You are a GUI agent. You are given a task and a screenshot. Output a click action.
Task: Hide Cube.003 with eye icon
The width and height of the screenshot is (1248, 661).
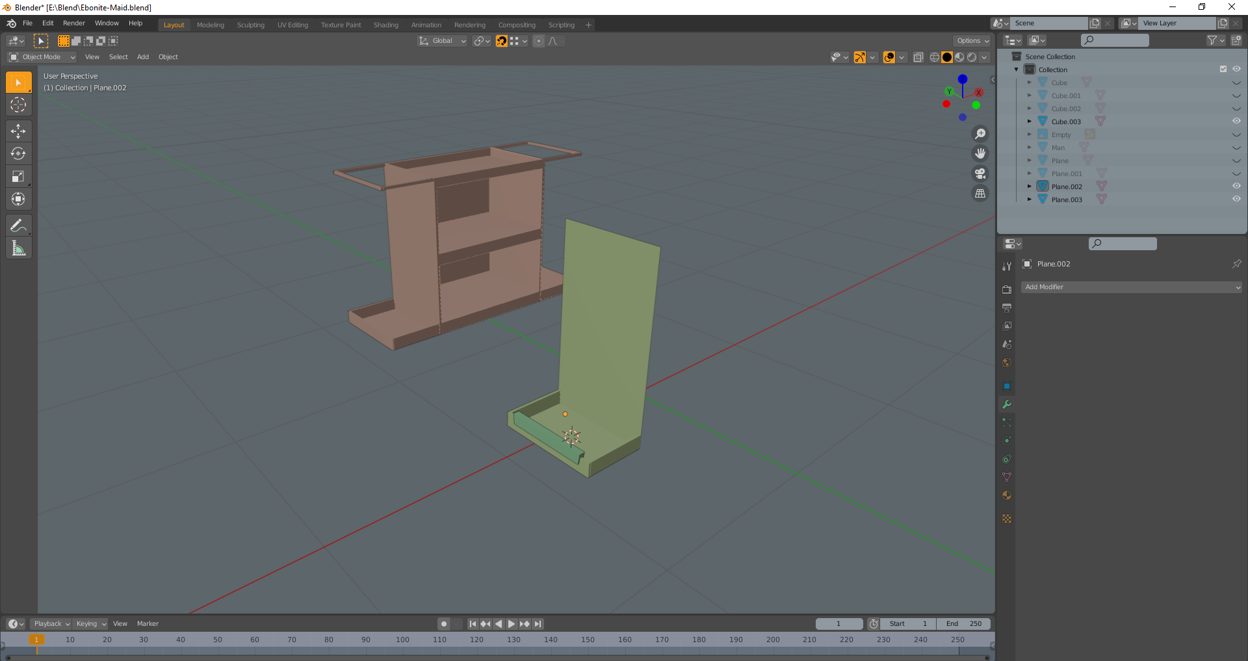tap(1236, 121)
